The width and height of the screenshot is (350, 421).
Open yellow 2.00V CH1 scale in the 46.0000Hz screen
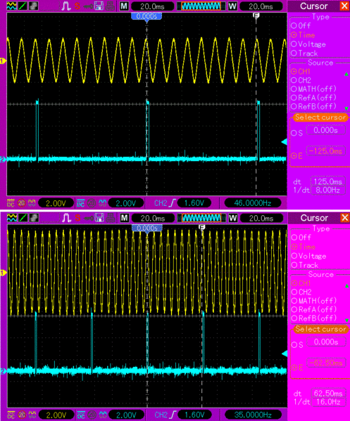[x=56, y=203]
